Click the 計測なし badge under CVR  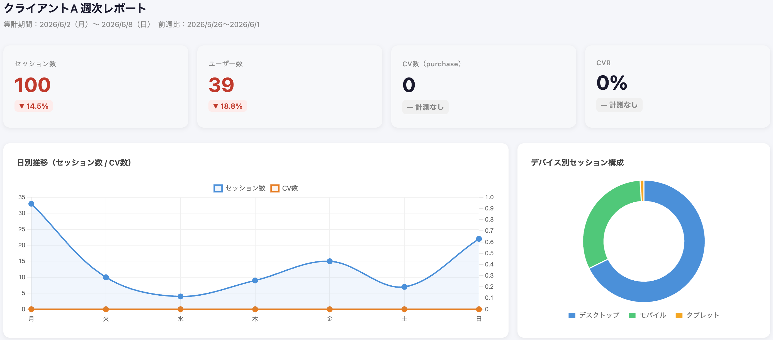point(619,105)
